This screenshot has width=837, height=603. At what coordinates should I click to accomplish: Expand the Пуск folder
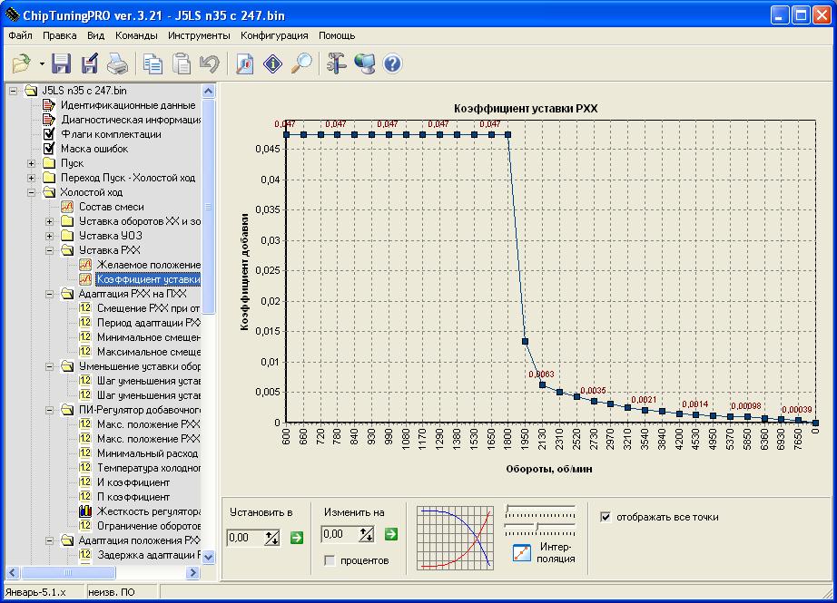click(32, 163)
